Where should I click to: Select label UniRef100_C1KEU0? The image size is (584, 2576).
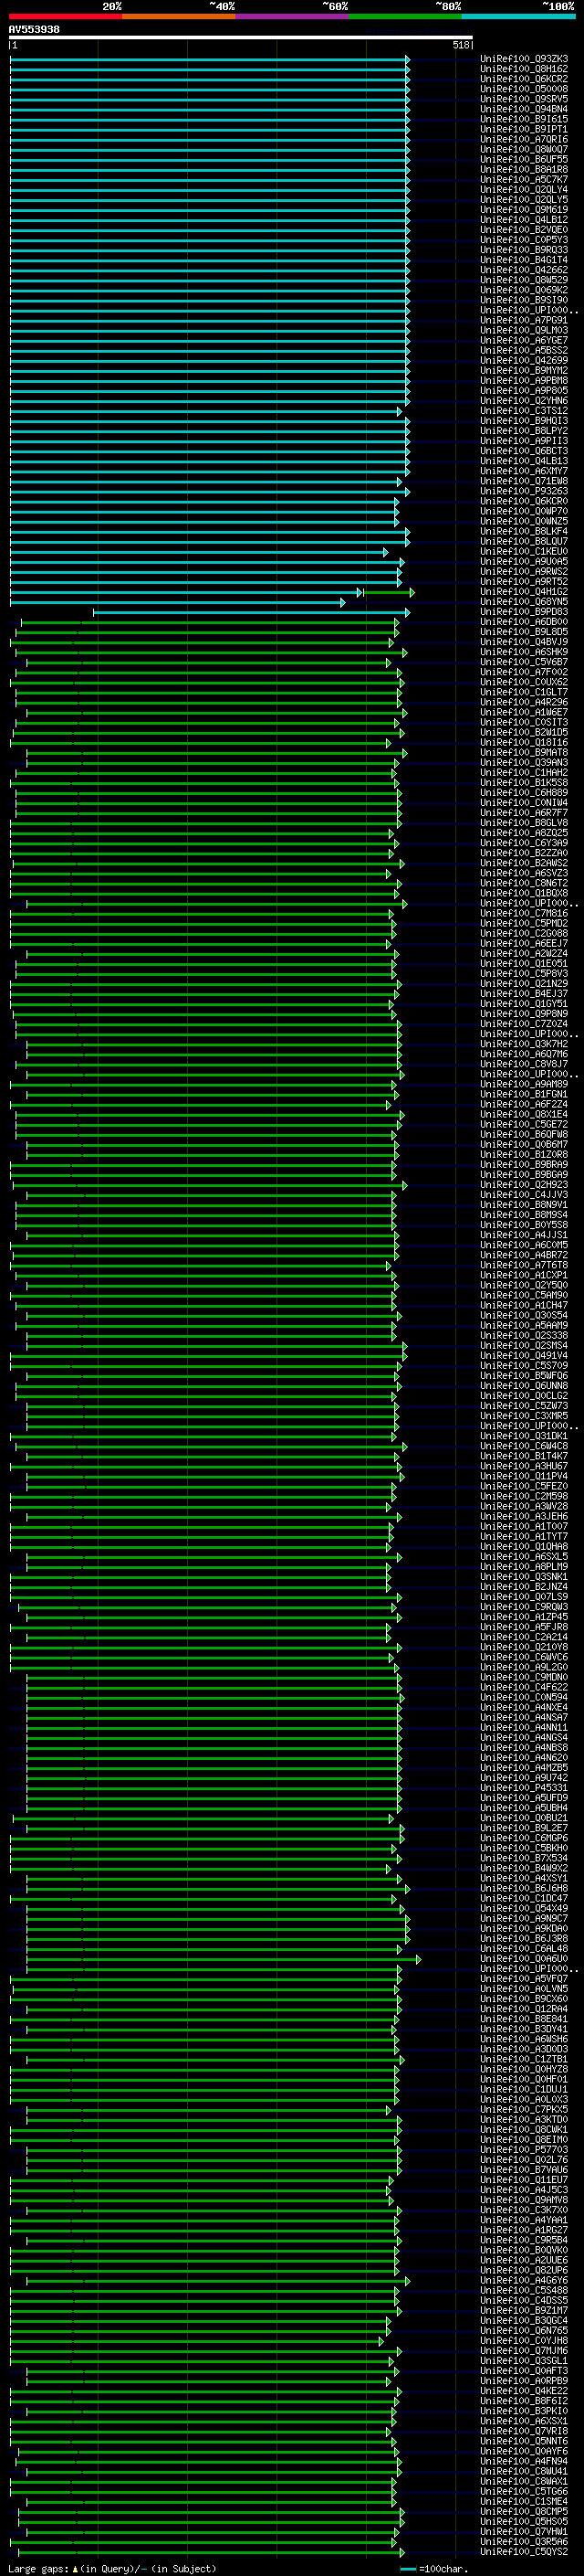(524, 552)
